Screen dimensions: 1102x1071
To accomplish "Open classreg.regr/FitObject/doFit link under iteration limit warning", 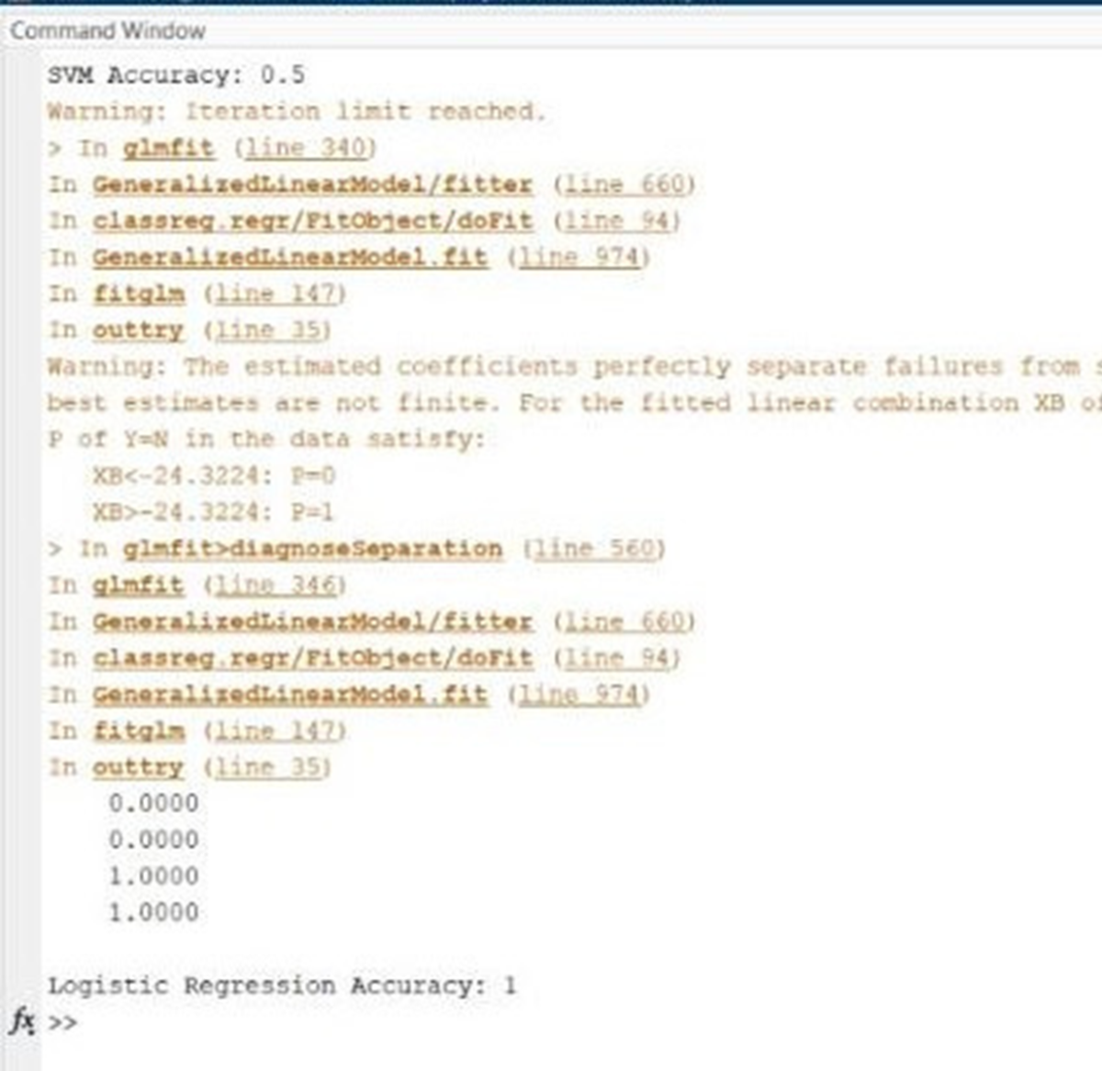I will [312, 221].
